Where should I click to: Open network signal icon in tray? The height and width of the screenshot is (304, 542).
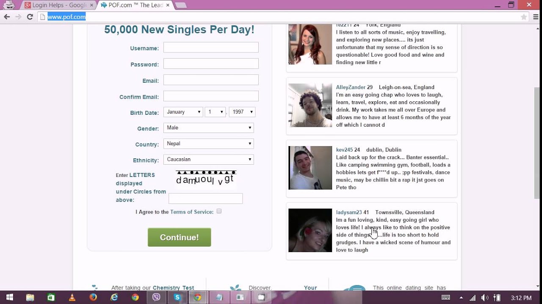pyautogui.click(x=473, y=298)
